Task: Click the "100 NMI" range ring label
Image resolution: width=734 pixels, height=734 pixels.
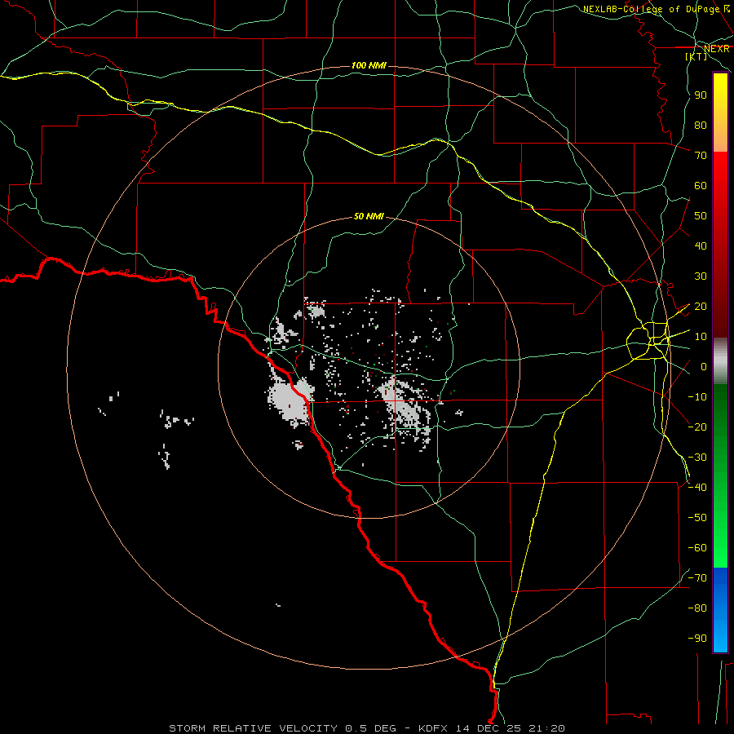Action: pos(369,65)
